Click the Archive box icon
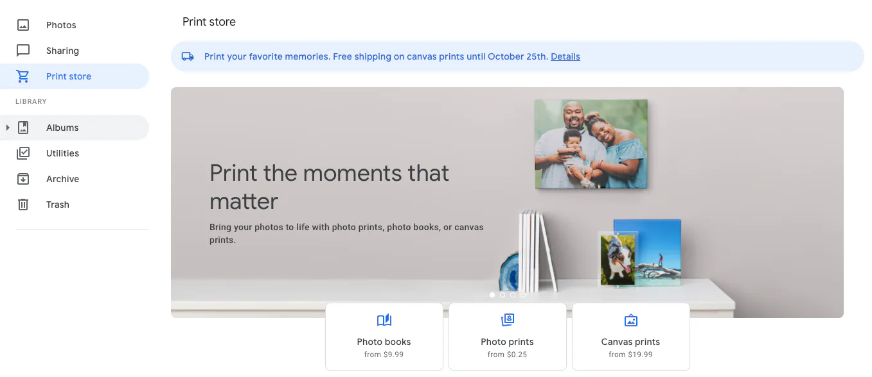This screenshot has width=872, height=377. (23, 179)
